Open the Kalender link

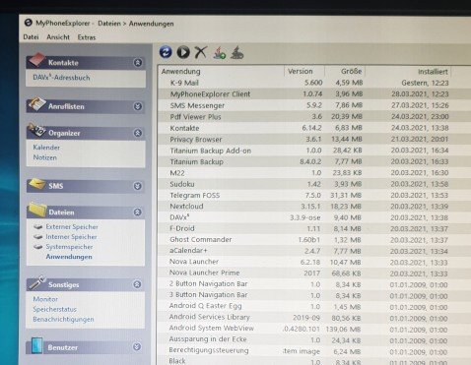pyautogui.click(x=46, y=148)
